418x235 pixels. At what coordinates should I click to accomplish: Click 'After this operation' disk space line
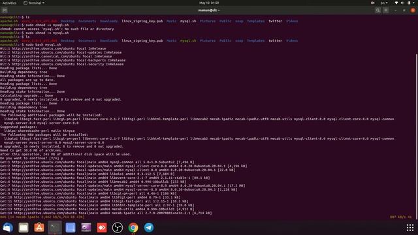[65, 154]
